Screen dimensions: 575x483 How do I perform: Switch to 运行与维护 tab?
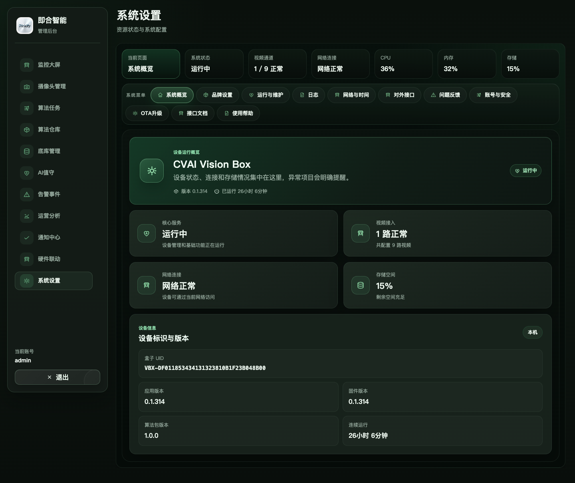(266, 95)
